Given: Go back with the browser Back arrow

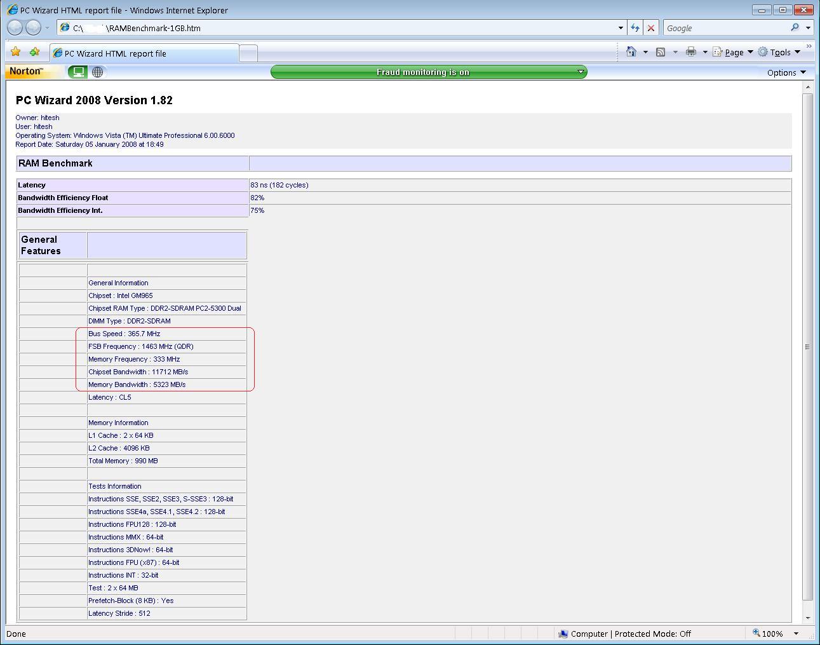Looking at the screenshot, I should 15,27.
